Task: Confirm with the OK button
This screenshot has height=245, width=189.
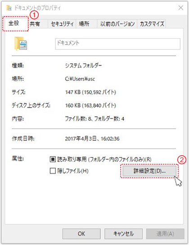Action: pos(81,234)
